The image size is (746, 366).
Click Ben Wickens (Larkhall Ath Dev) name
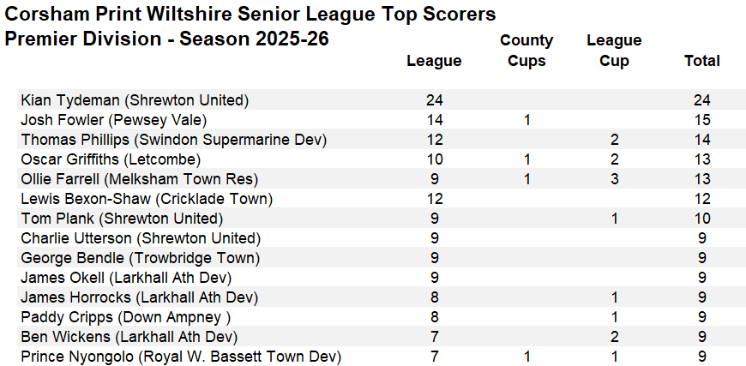pyautogui.click(x=129, y=337)
